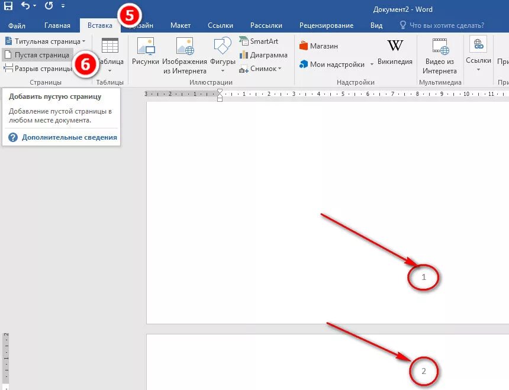This screenshot has width=509, height=390.
Task: Open the undo history dropdown arrow
Action: (35, 6)
